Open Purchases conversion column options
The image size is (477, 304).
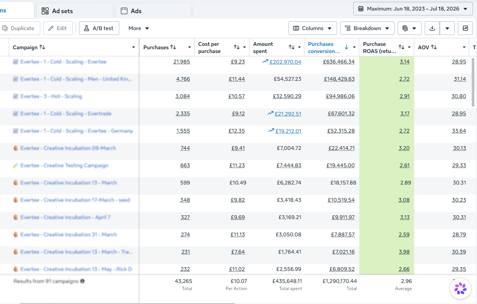tap(354, 47)
